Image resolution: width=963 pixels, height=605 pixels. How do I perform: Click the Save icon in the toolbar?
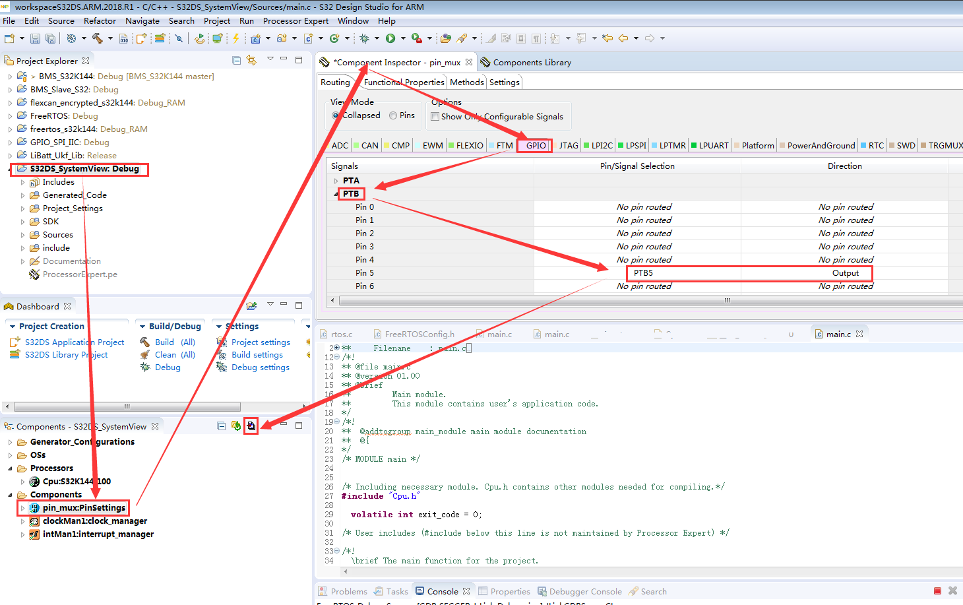36,39
